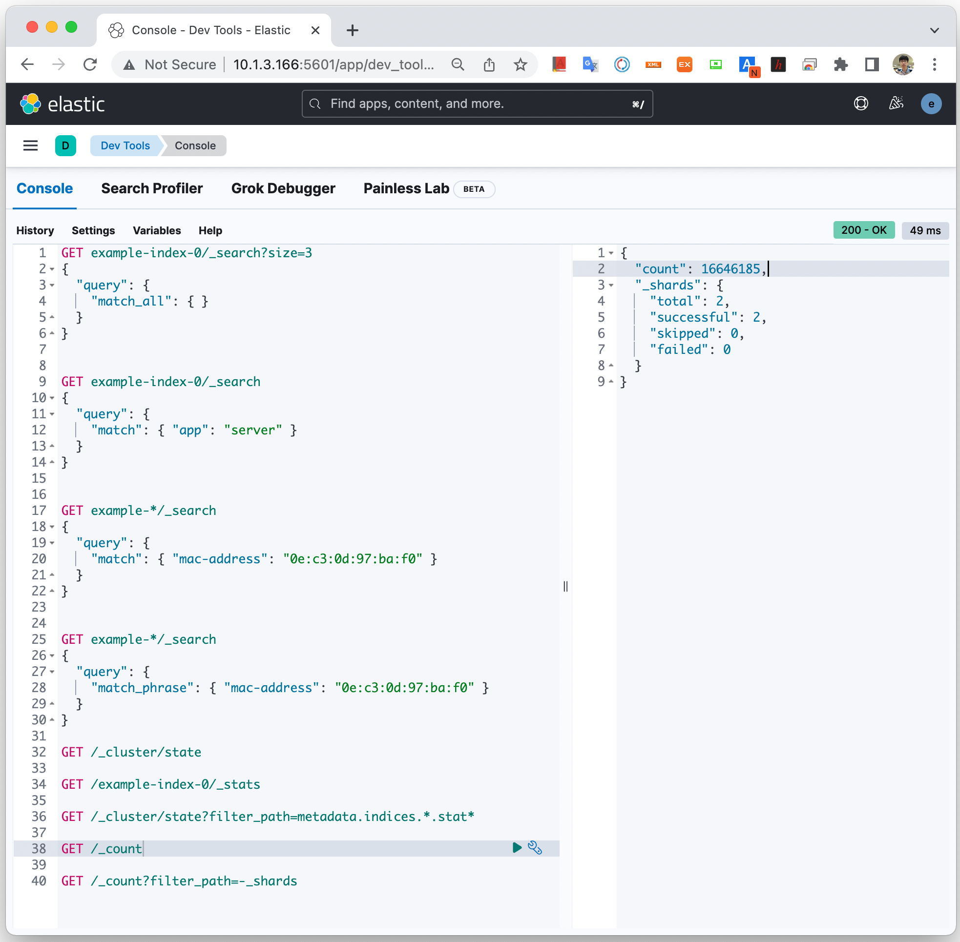The image size is (960, 942).
Task: Open the wrench actions menu for the request
Action: [535, 848]
